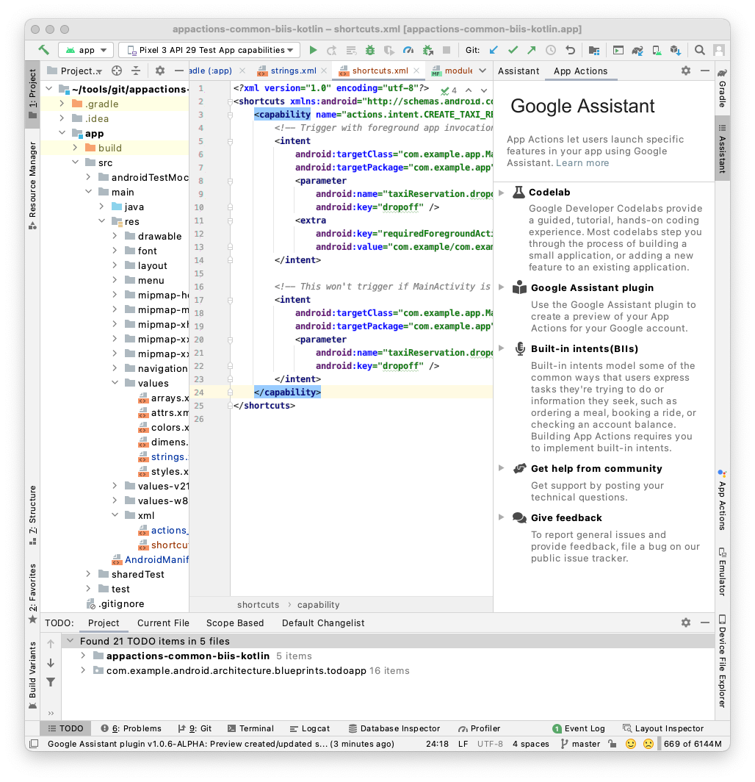Collapse the values folder in the project tree
Image resolution: width=755 pixels, height=782 pixels.
115,383
